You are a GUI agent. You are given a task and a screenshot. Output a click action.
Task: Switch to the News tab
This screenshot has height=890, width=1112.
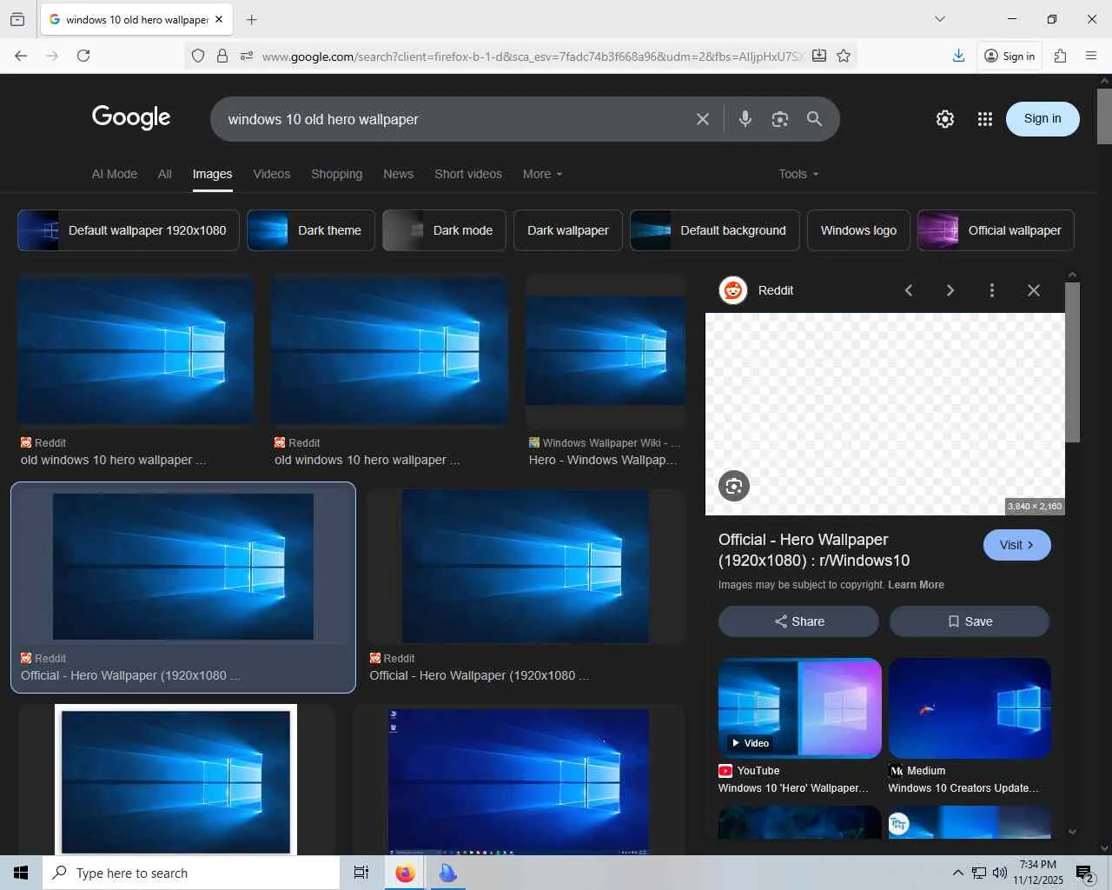tap(399, 174)
